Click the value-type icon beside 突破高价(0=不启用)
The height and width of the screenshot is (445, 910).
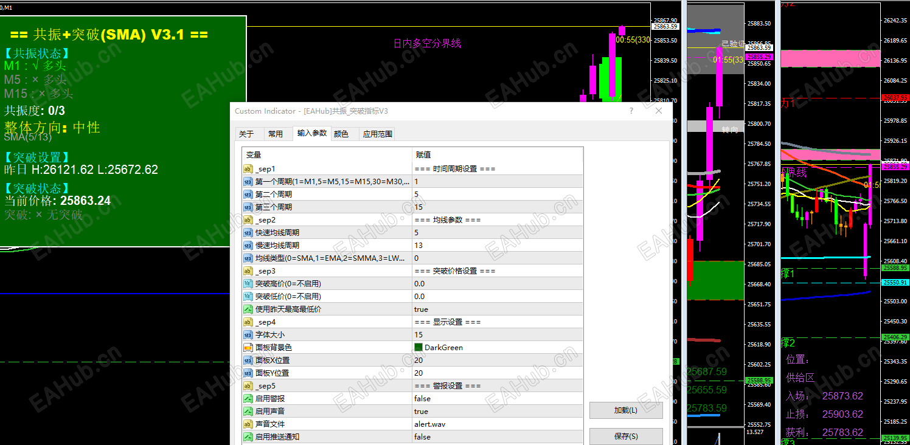point(247,283)
